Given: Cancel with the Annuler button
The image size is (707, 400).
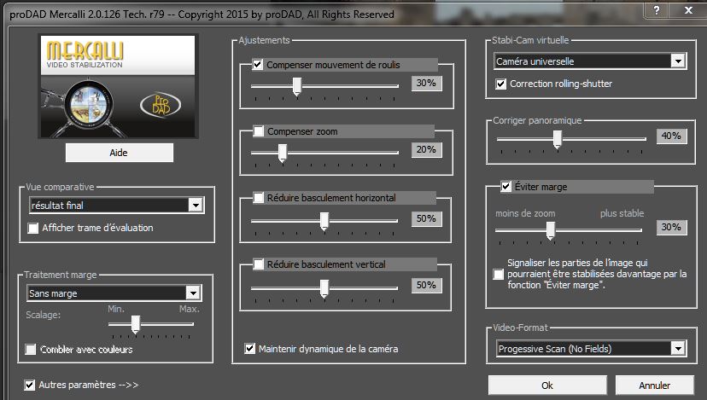Looking at the screenshot, I should [x=654, y=386].
